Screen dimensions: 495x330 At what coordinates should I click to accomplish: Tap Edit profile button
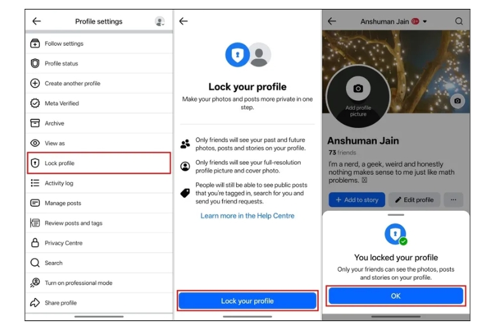pos(414,199)
